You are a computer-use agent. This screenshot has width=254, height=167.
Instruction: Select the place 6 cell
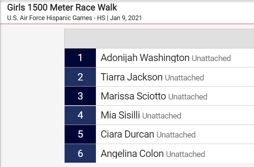point(80,153)
